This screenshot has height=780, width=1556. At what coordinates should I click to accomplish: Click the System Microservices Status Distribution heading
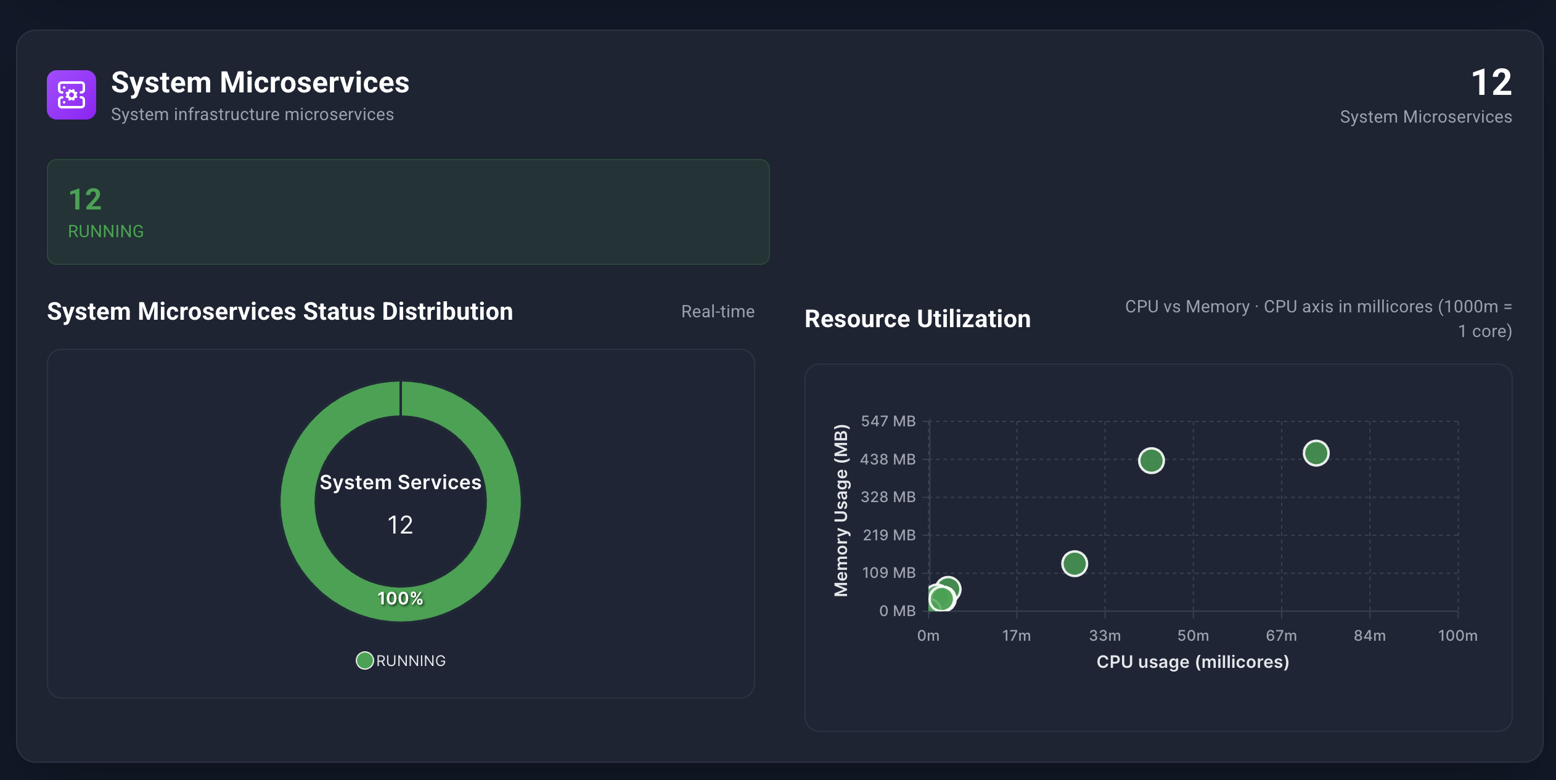[x=280, y=311]
